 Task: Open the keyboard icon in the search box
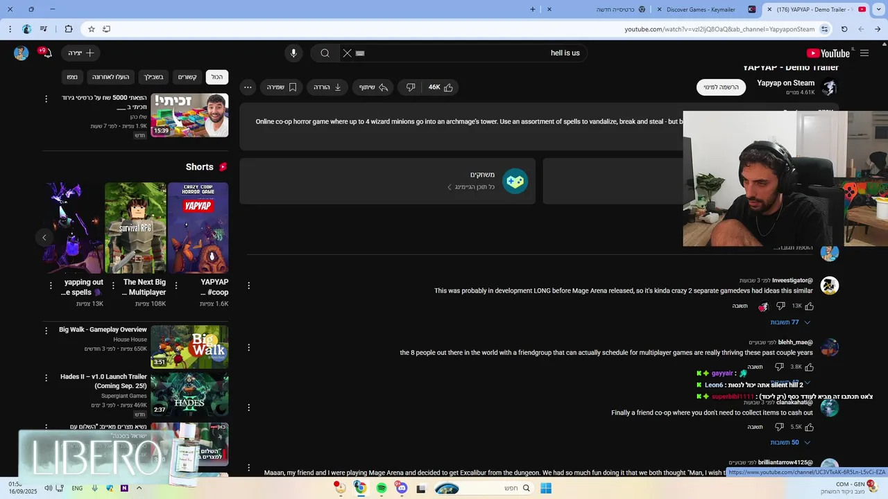pos(360,53)
